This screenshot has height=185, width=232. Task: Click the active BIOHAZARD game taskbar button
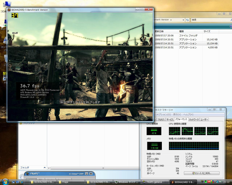[x=184, y=182]
